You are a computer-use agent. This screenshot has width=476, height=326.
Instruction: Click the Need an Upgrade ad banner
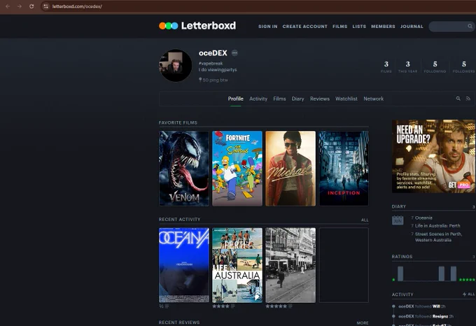434,156
